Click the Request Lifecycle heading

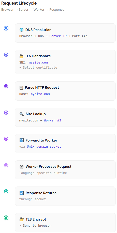[19, 3]
